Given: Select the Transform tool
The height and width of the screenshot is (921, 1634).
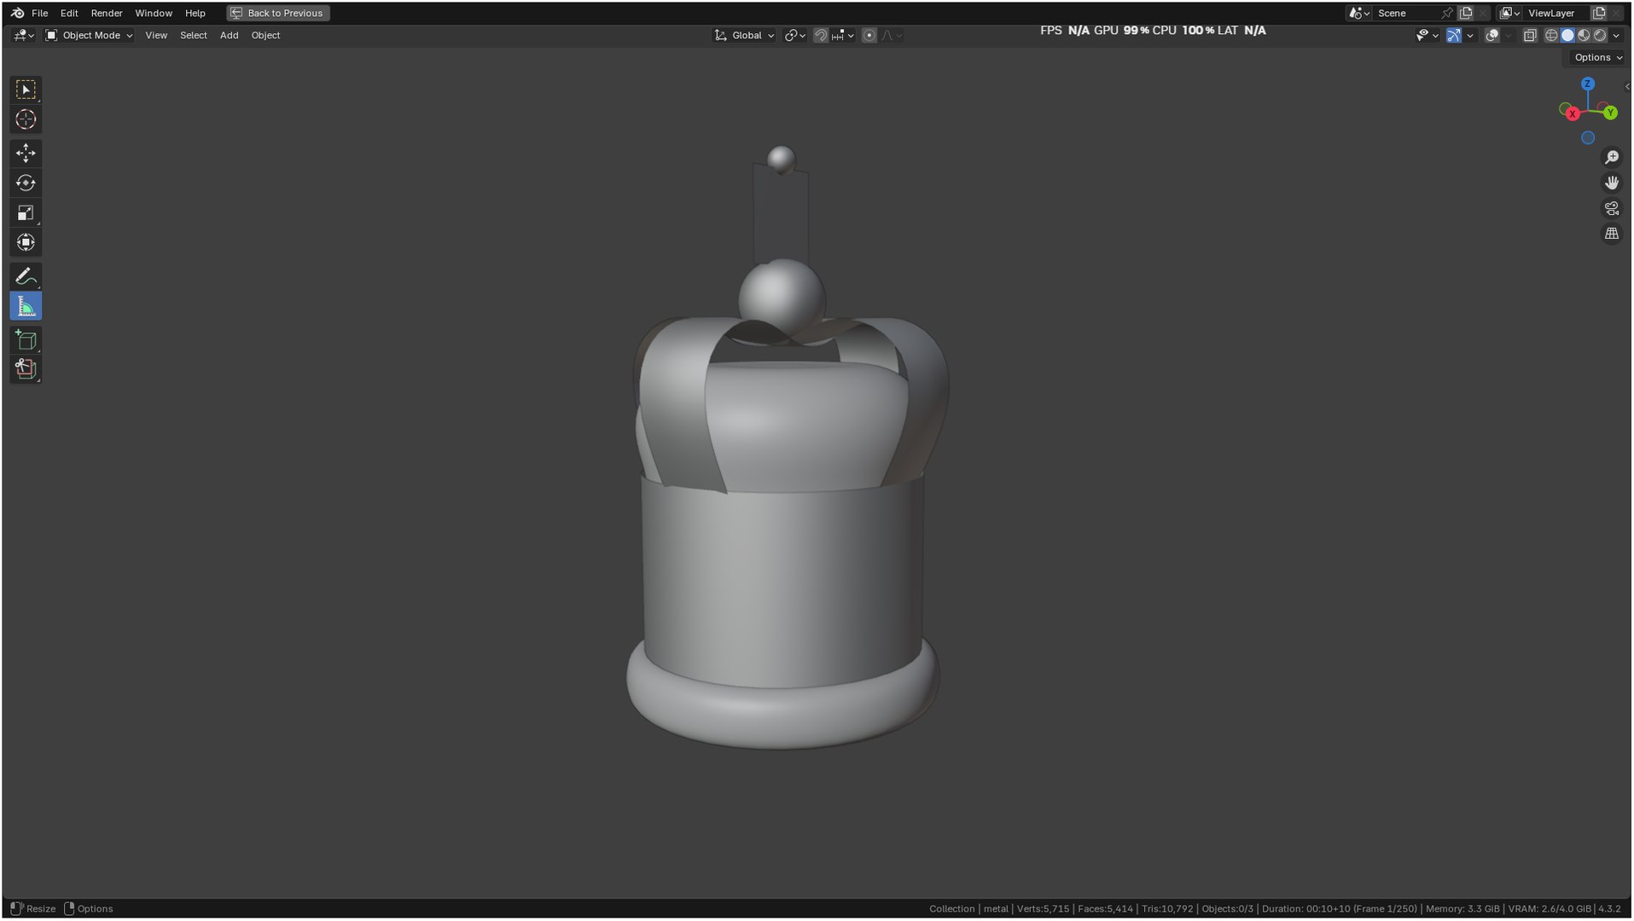Looking at the screenshot, I should coord(26,242).
